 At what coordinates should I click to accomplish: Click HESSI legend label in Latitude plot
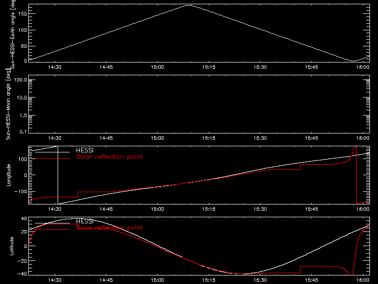[x=85, y=221]
